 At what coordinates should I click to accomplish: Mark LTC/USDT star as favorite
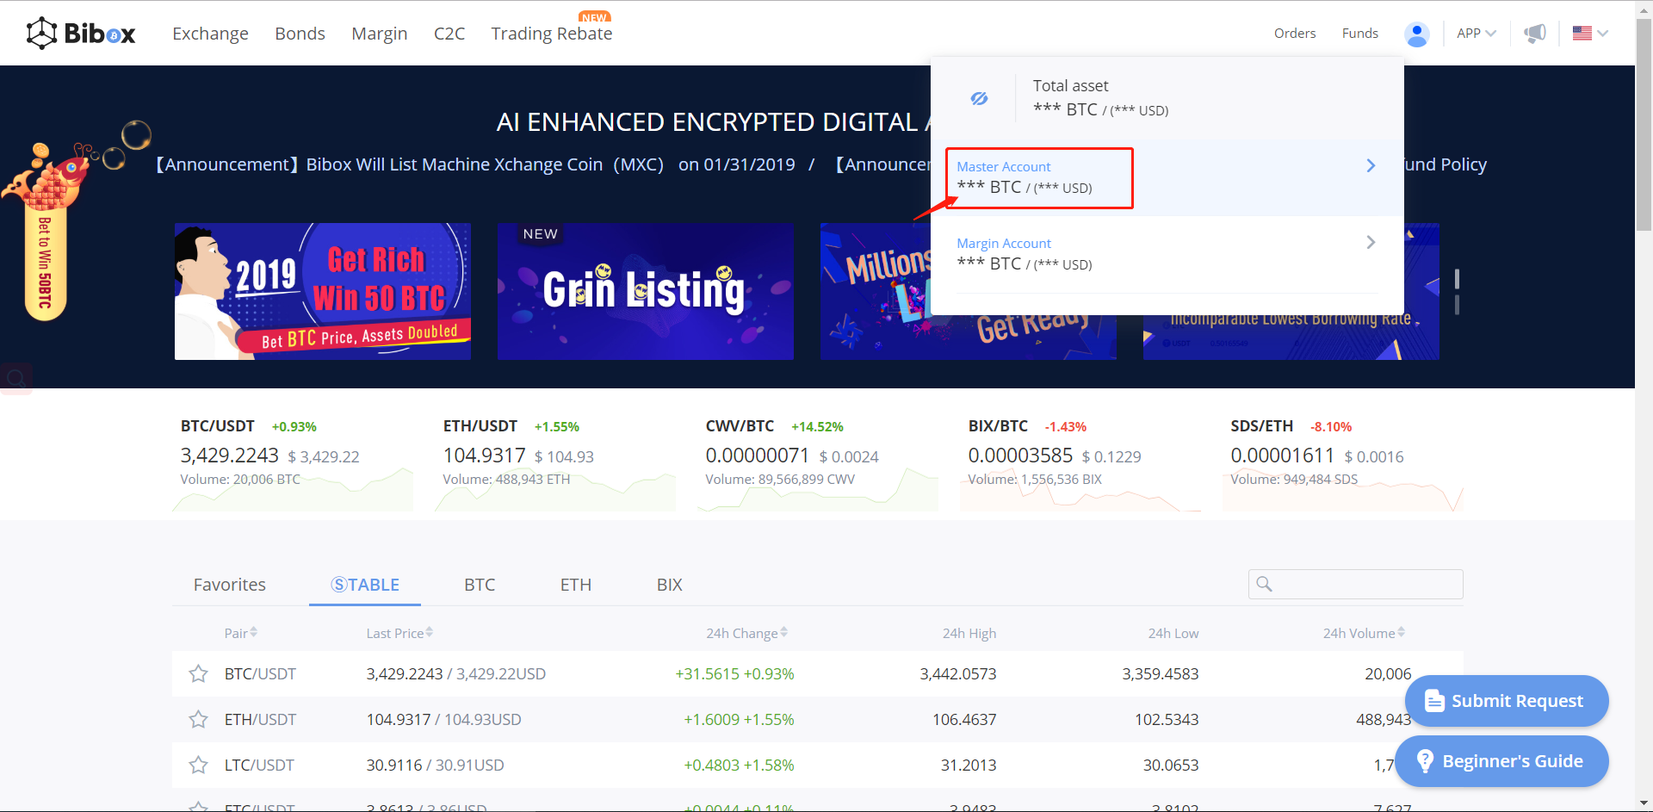click(199, 765)
